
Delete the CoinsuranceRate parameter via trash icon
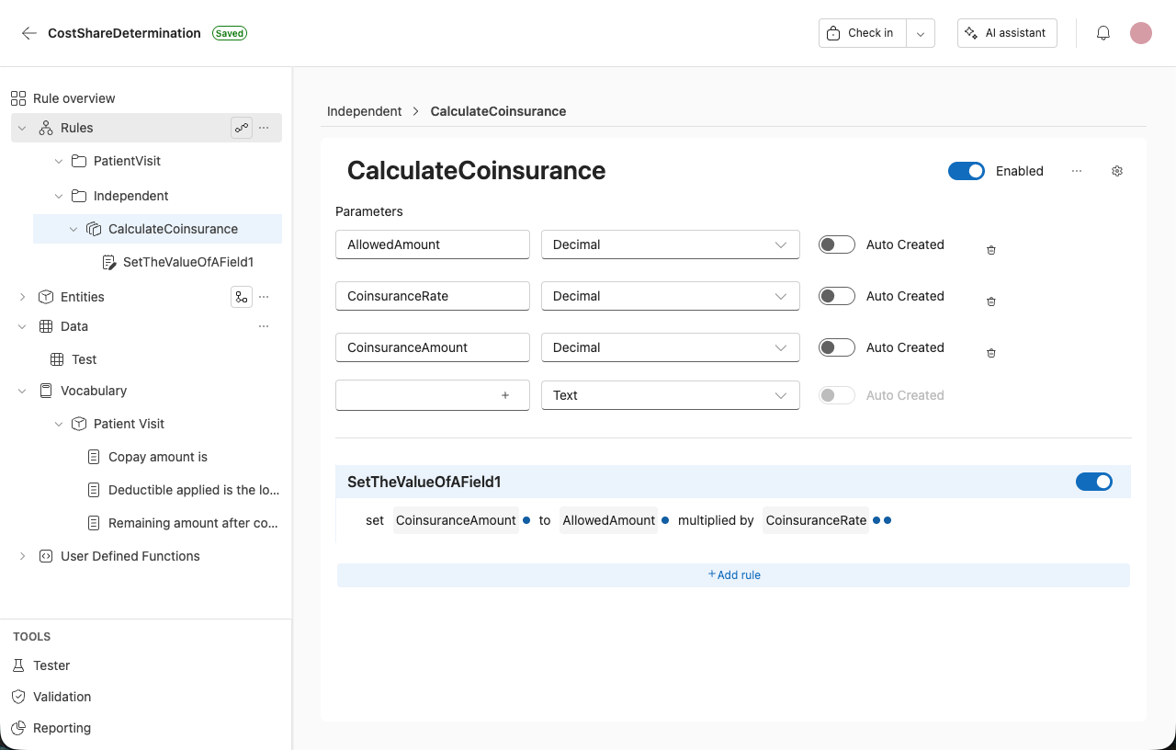coord(990,301)
